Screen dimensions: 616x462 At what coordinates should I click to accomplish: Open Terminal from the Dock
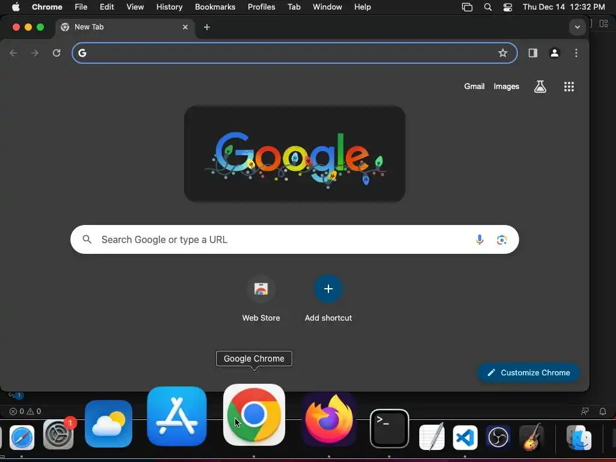(x=389, y=428)
